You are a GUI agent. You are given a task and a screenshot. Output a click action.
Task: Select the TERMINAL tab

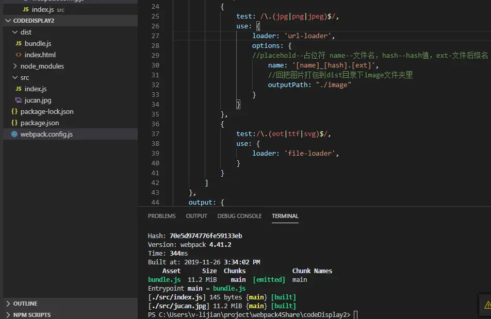click(x=285, y=216)
